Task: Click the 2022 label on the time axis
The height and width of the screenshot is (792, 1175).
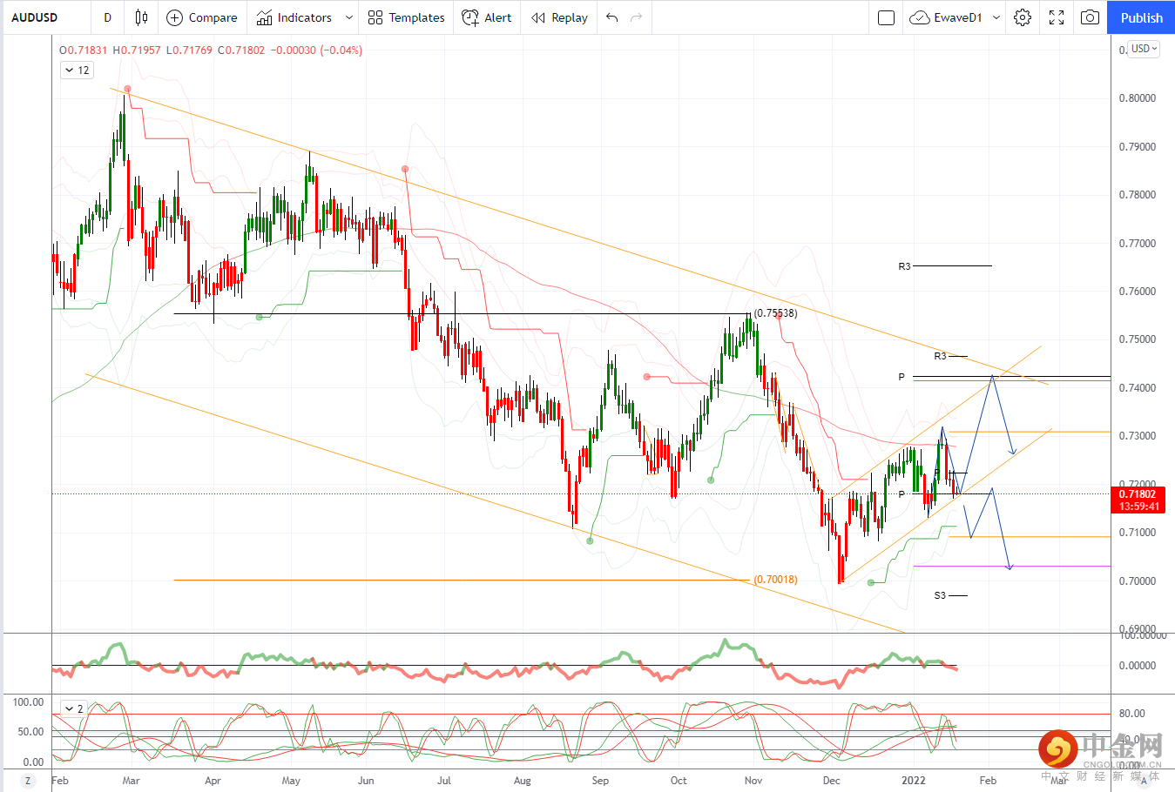Action: pos(913,781)
